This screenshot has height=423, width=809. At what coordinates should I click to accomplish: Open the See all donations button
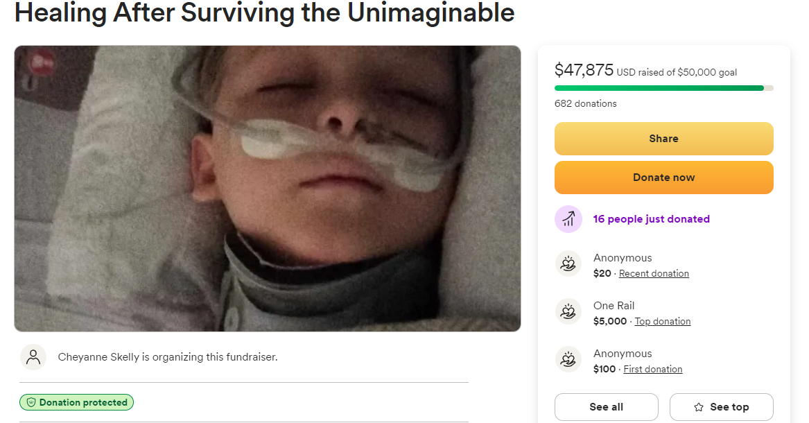(x=606, y=407)
